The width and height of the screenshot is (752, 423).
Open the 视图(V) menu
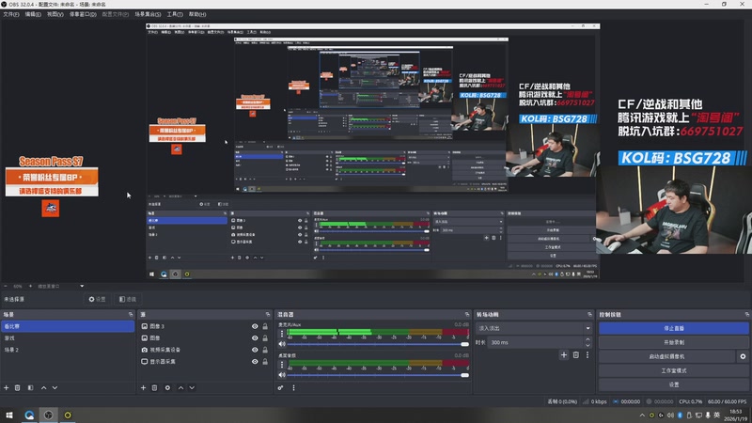tap(55, 14)
